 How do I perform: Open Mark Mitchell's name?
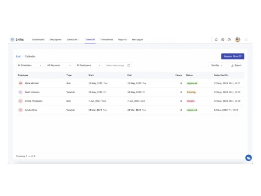[x=32, y=83]
